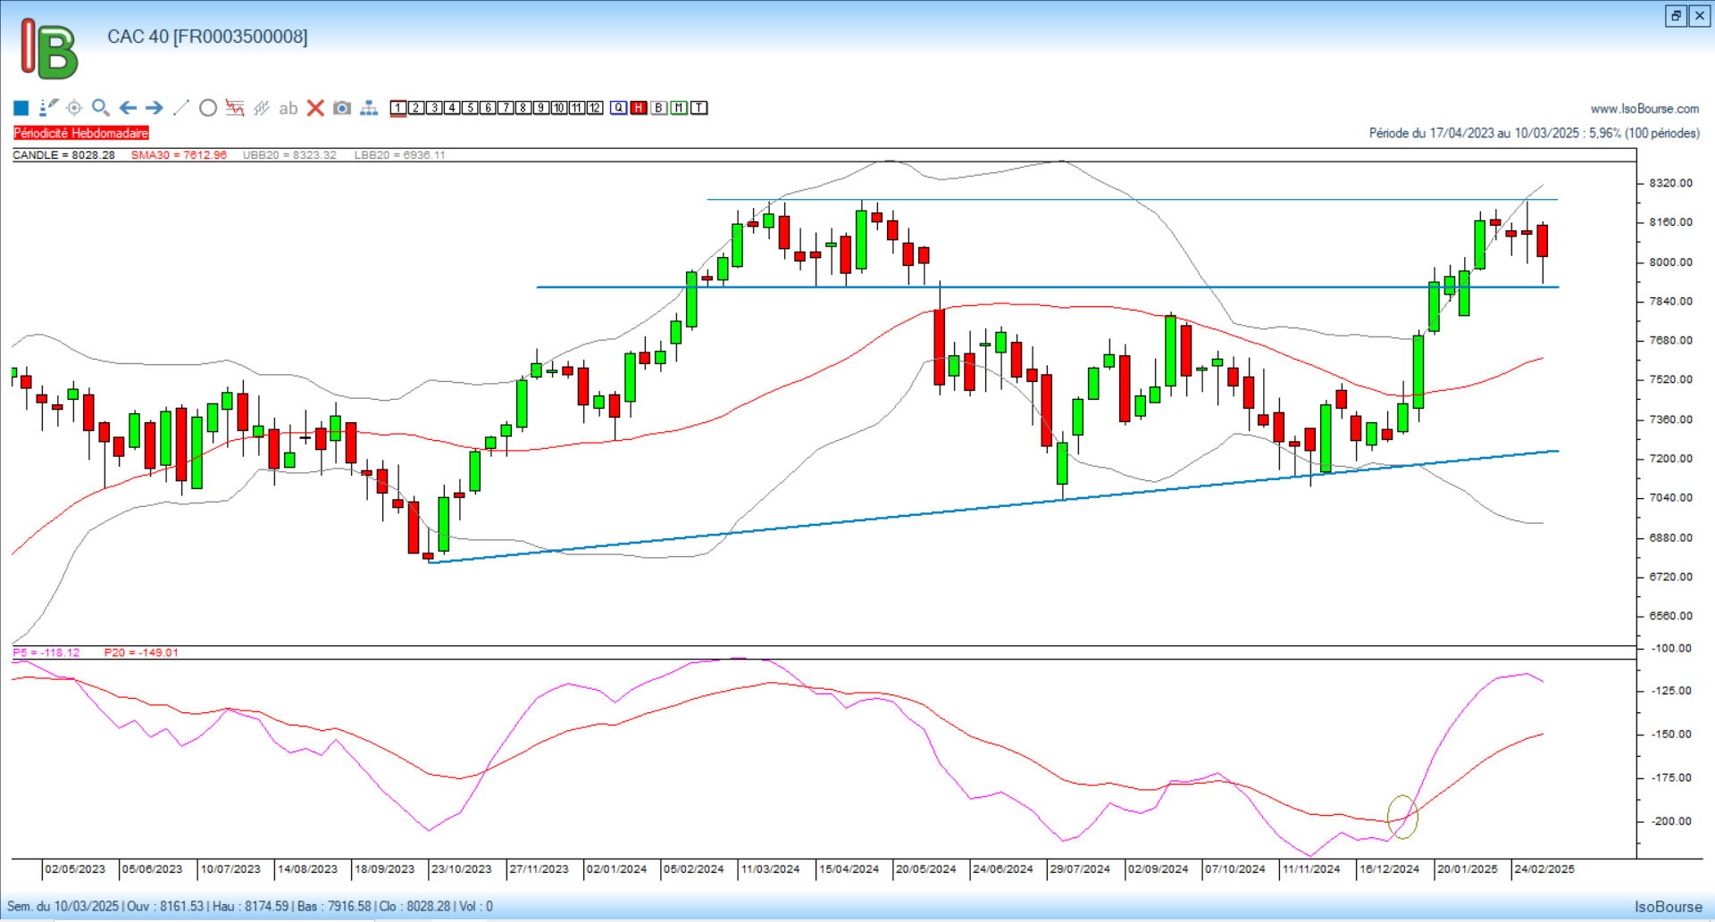Click the LBB20 = 6936.11 legend
Screen dimensions: 1715x922
[400, 155]
